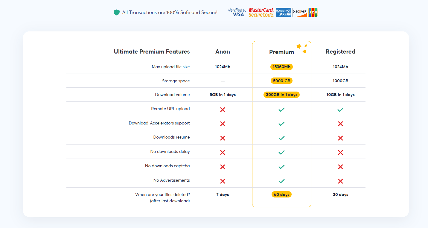The width and height of the screenshot is (428, 228).
Task: Click the 5000 GB storage badge
Action: [281, 81]
